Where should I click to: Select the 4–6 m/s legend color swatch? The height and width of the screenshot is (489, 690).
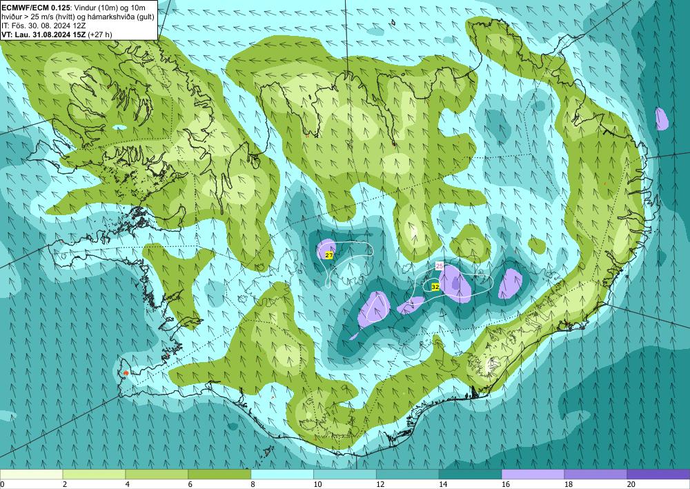[x=157, y=475]
